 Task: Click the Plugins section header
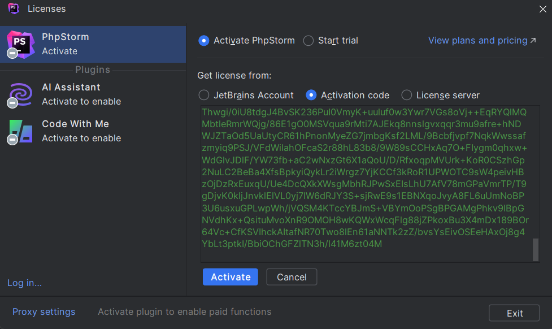point(93,70)
